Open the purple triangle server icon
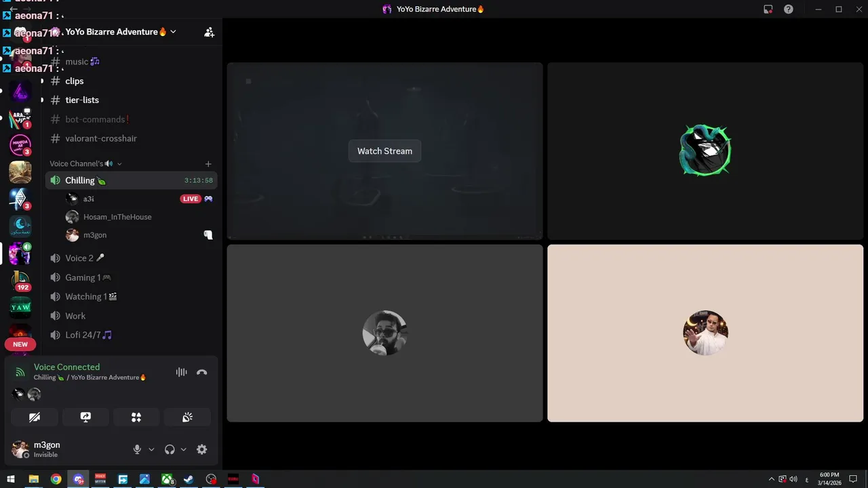The width and height of the screenshot is (868, 488). tap(20, 91)
